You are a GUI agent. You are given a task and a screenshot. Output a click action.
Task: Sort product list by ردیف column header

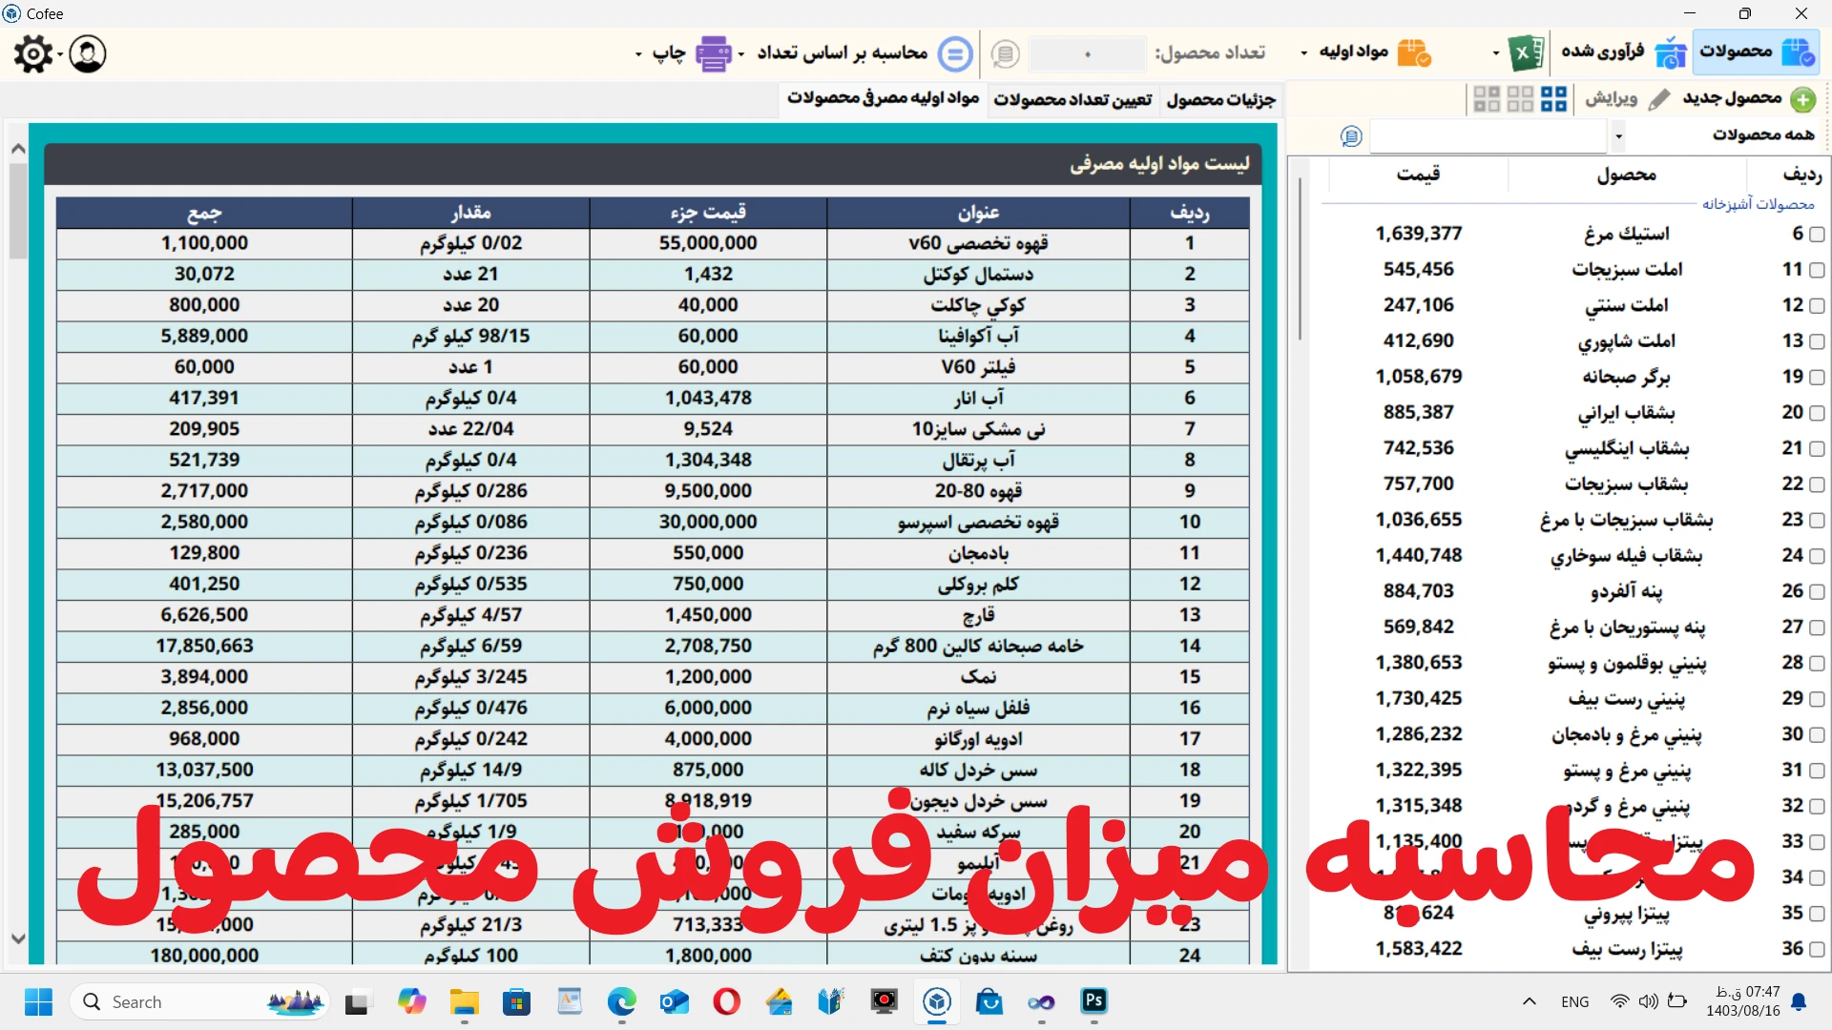(x=1801, y=174)
